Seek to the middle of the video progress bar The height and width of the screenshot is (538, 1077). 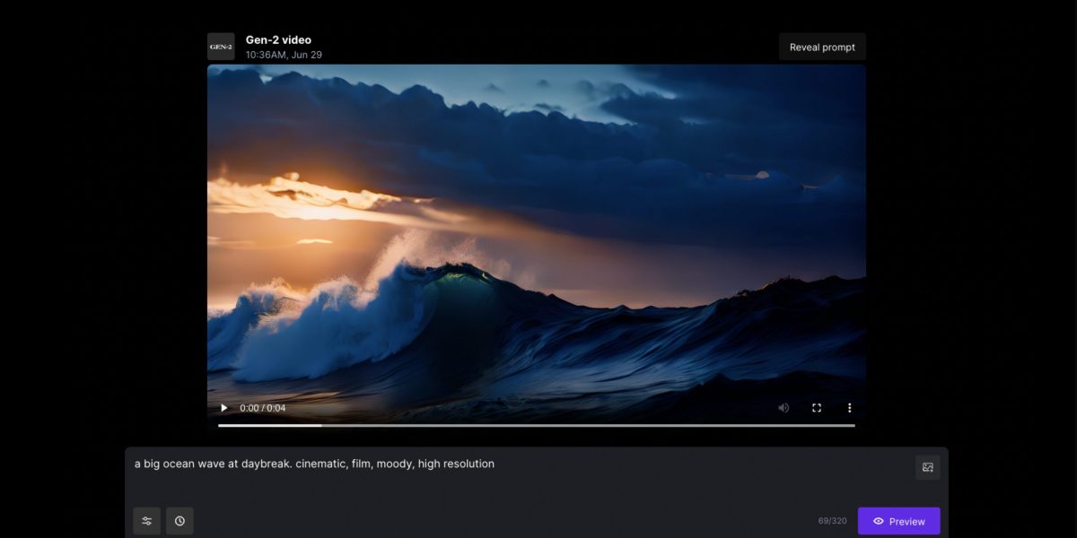tap(537, 425)
